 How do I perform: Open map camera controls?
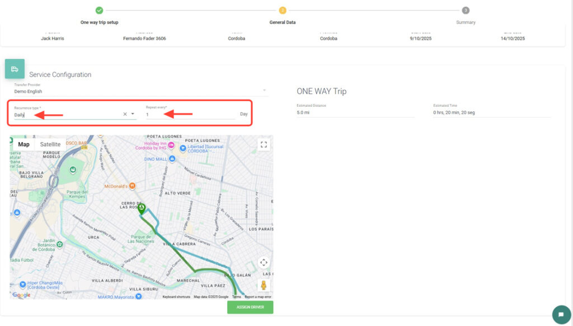click(264, 262)
